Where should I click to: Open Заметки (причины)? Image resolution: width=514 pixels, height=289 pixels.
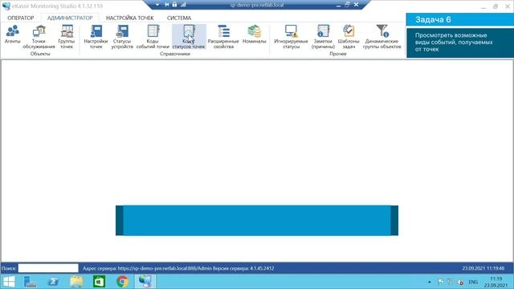pos(323,37)
